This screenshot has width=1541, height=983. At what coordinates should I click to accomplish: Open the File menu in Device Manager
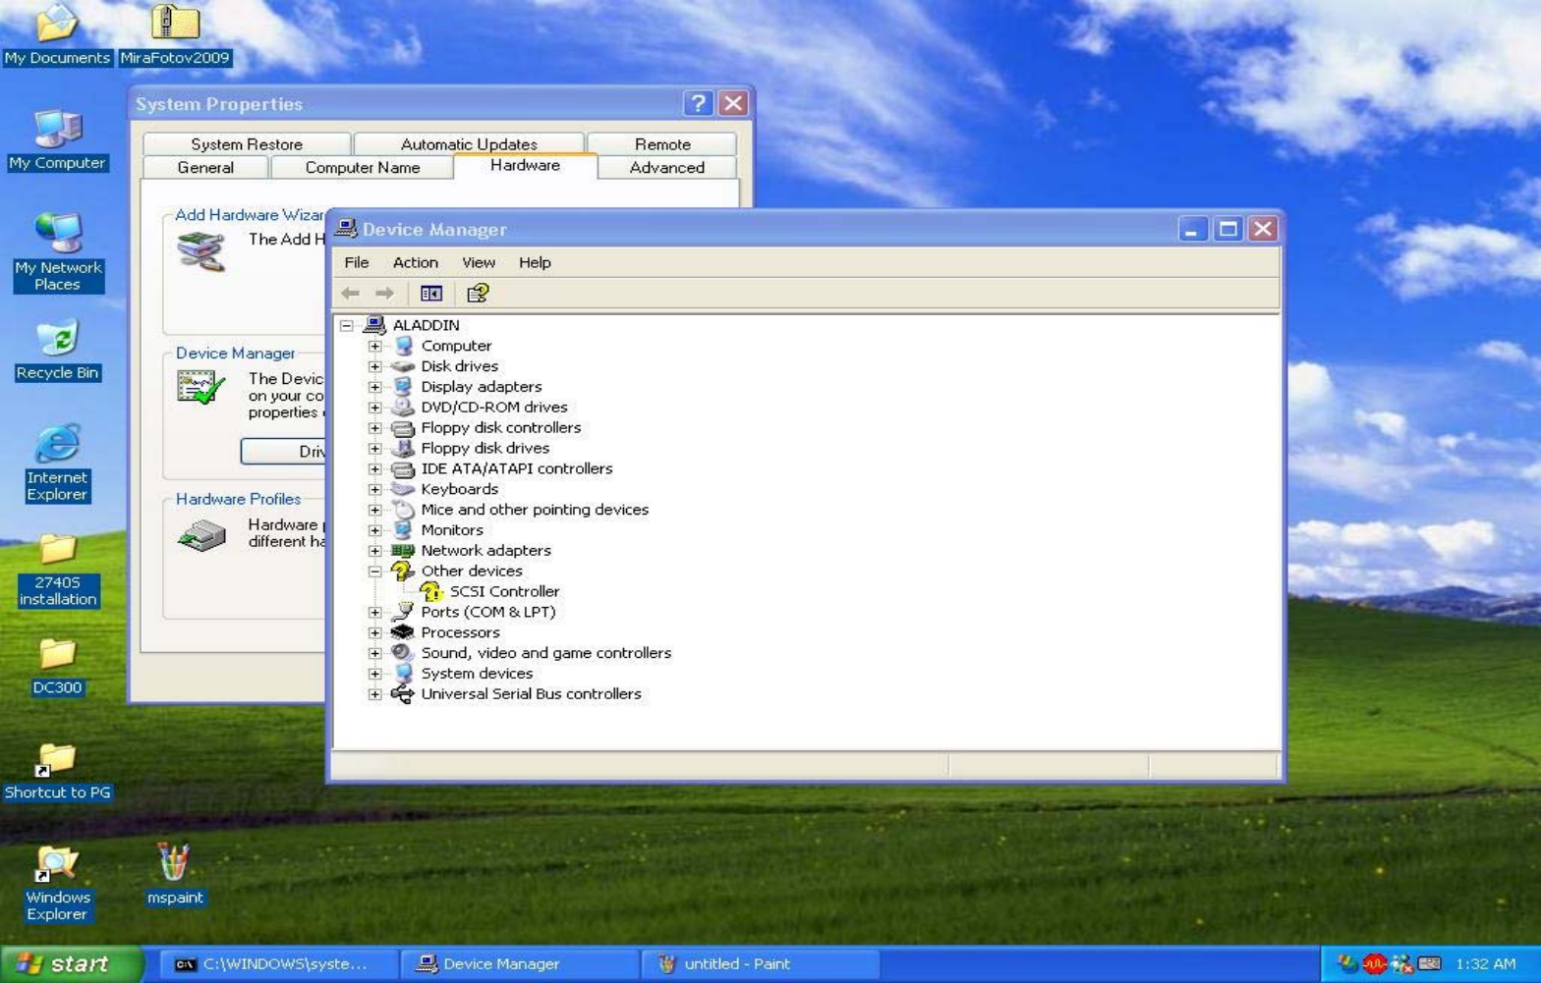357,262
